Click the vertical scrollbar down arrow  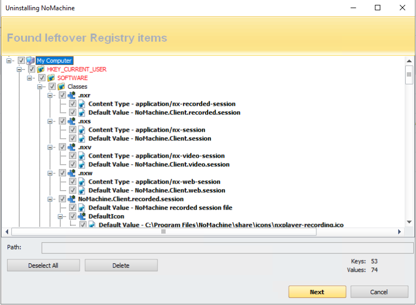point(409,222)
